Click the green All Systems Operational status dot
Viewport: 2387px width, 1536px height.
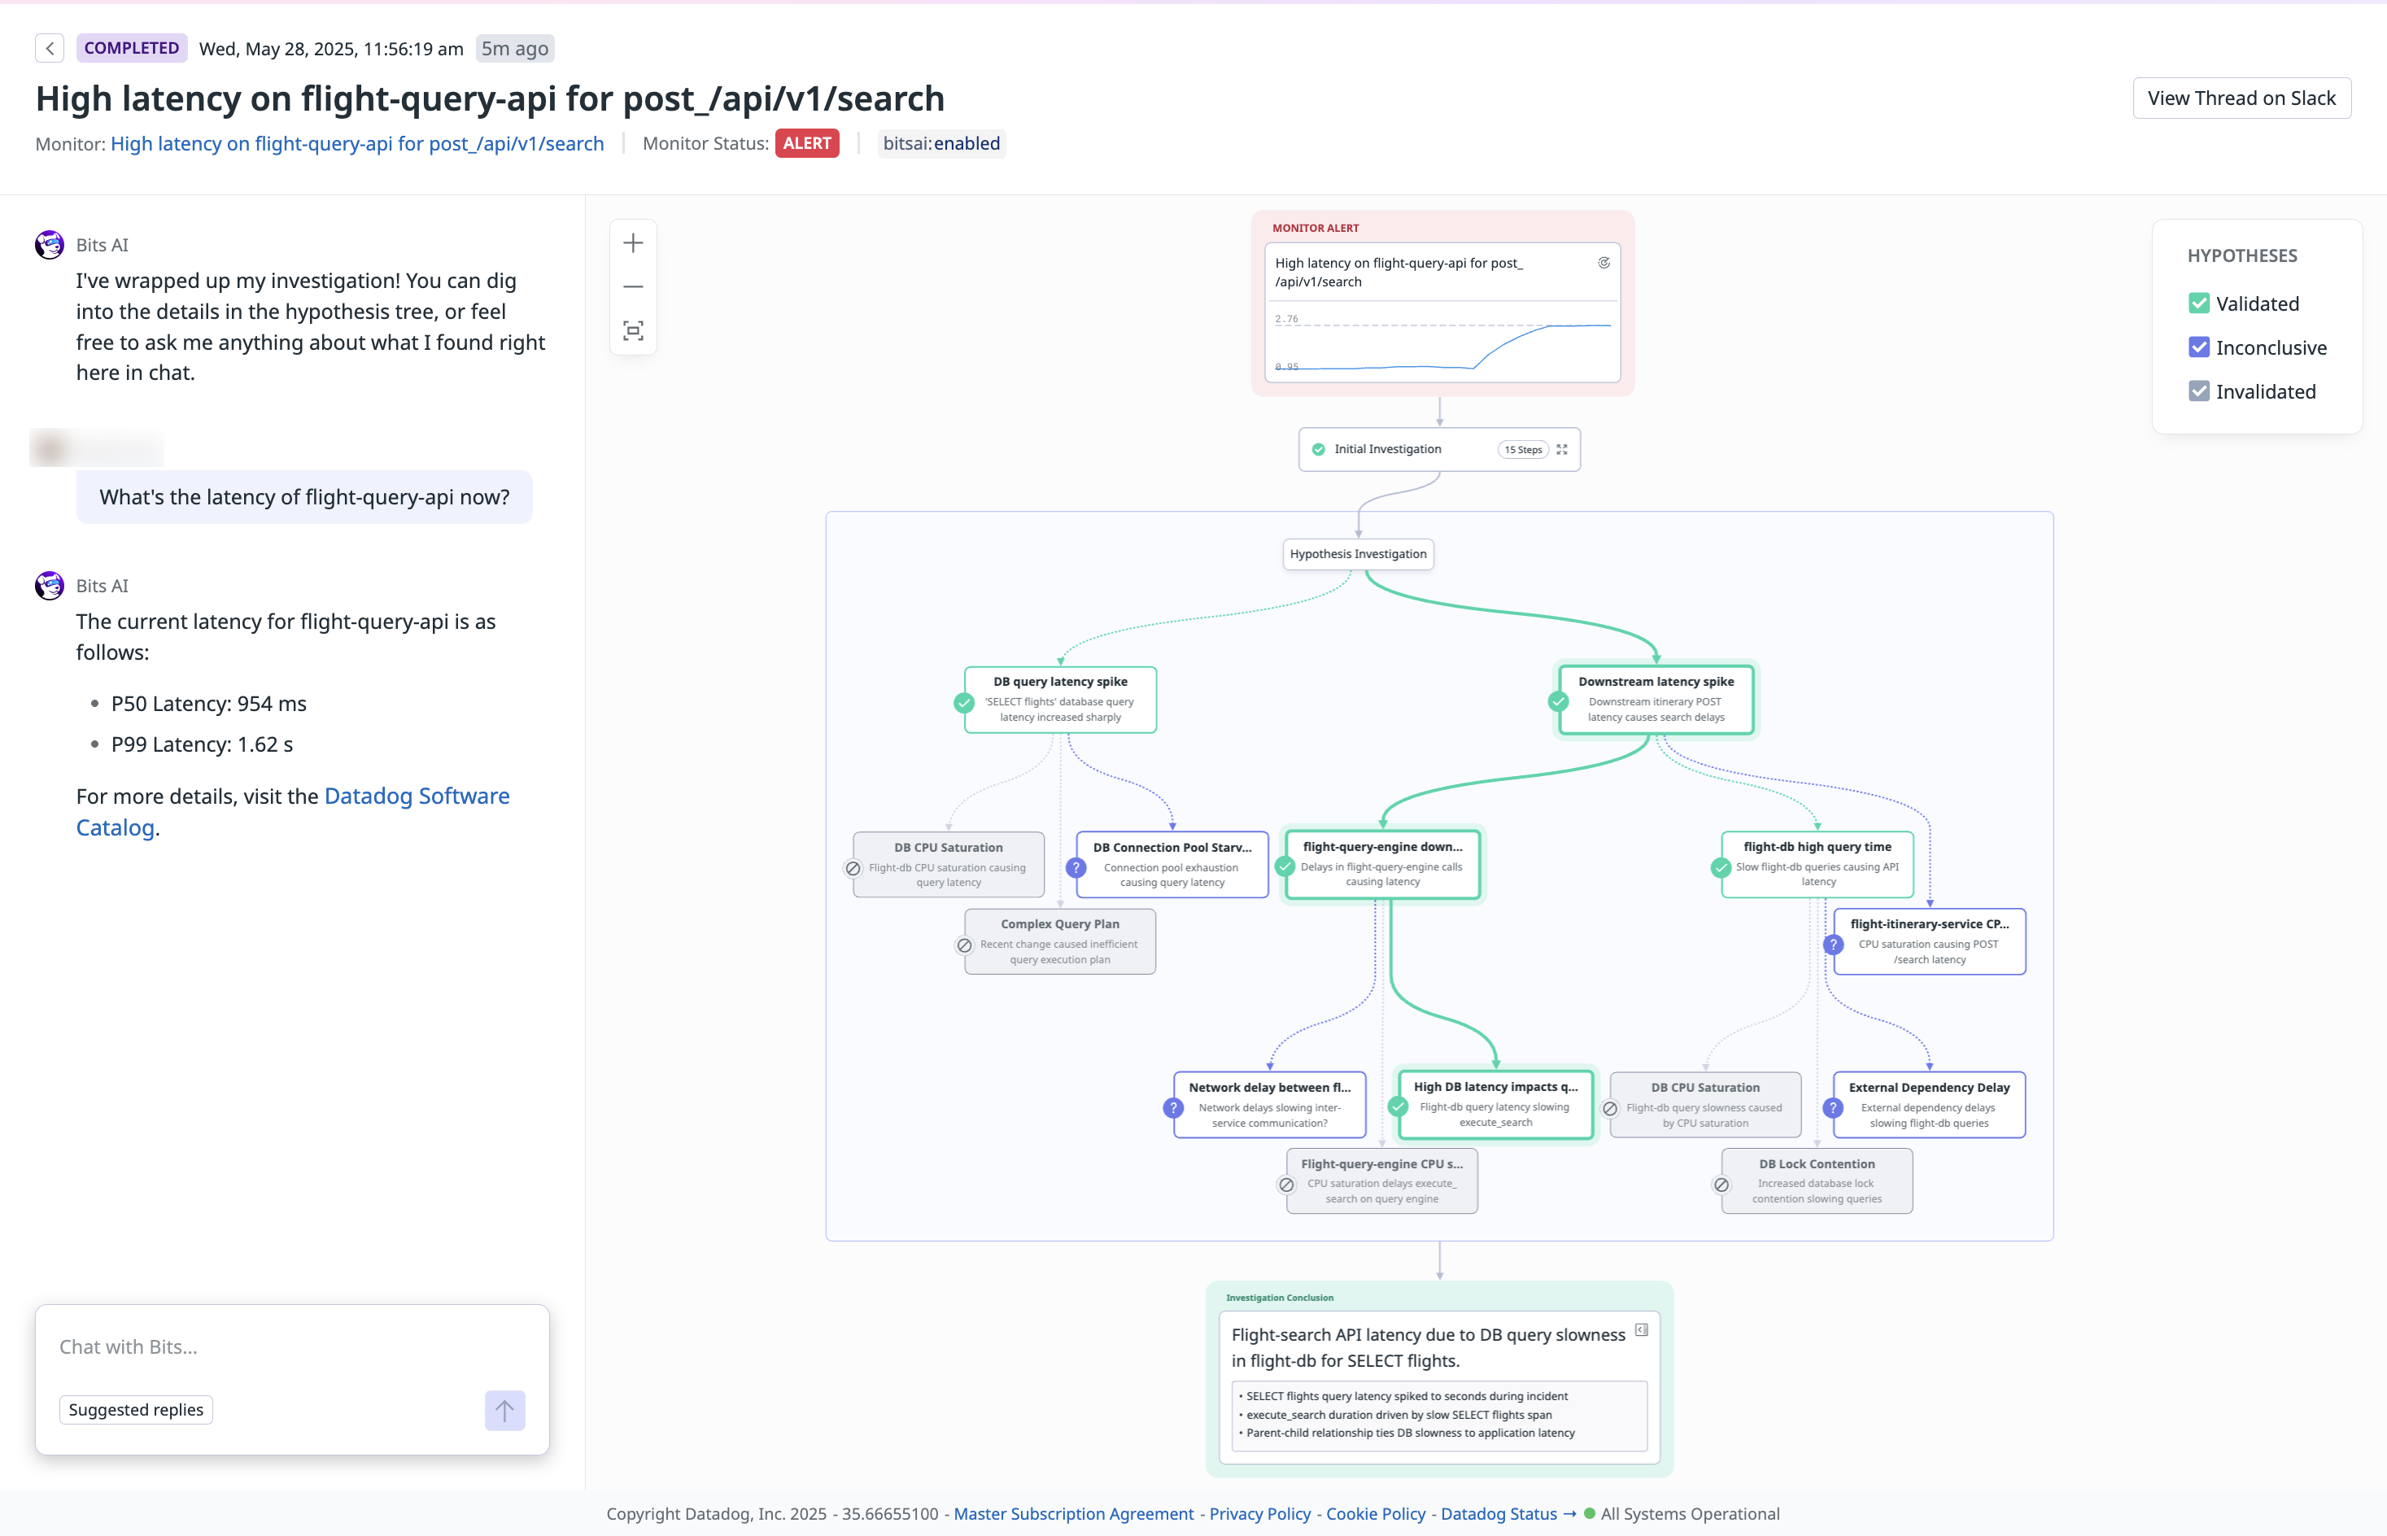coord(1589,1513)
